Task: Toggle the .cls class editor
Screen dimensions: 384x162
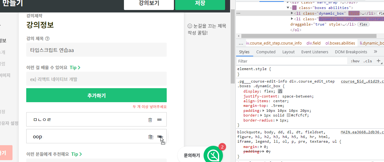Action: 368,61
